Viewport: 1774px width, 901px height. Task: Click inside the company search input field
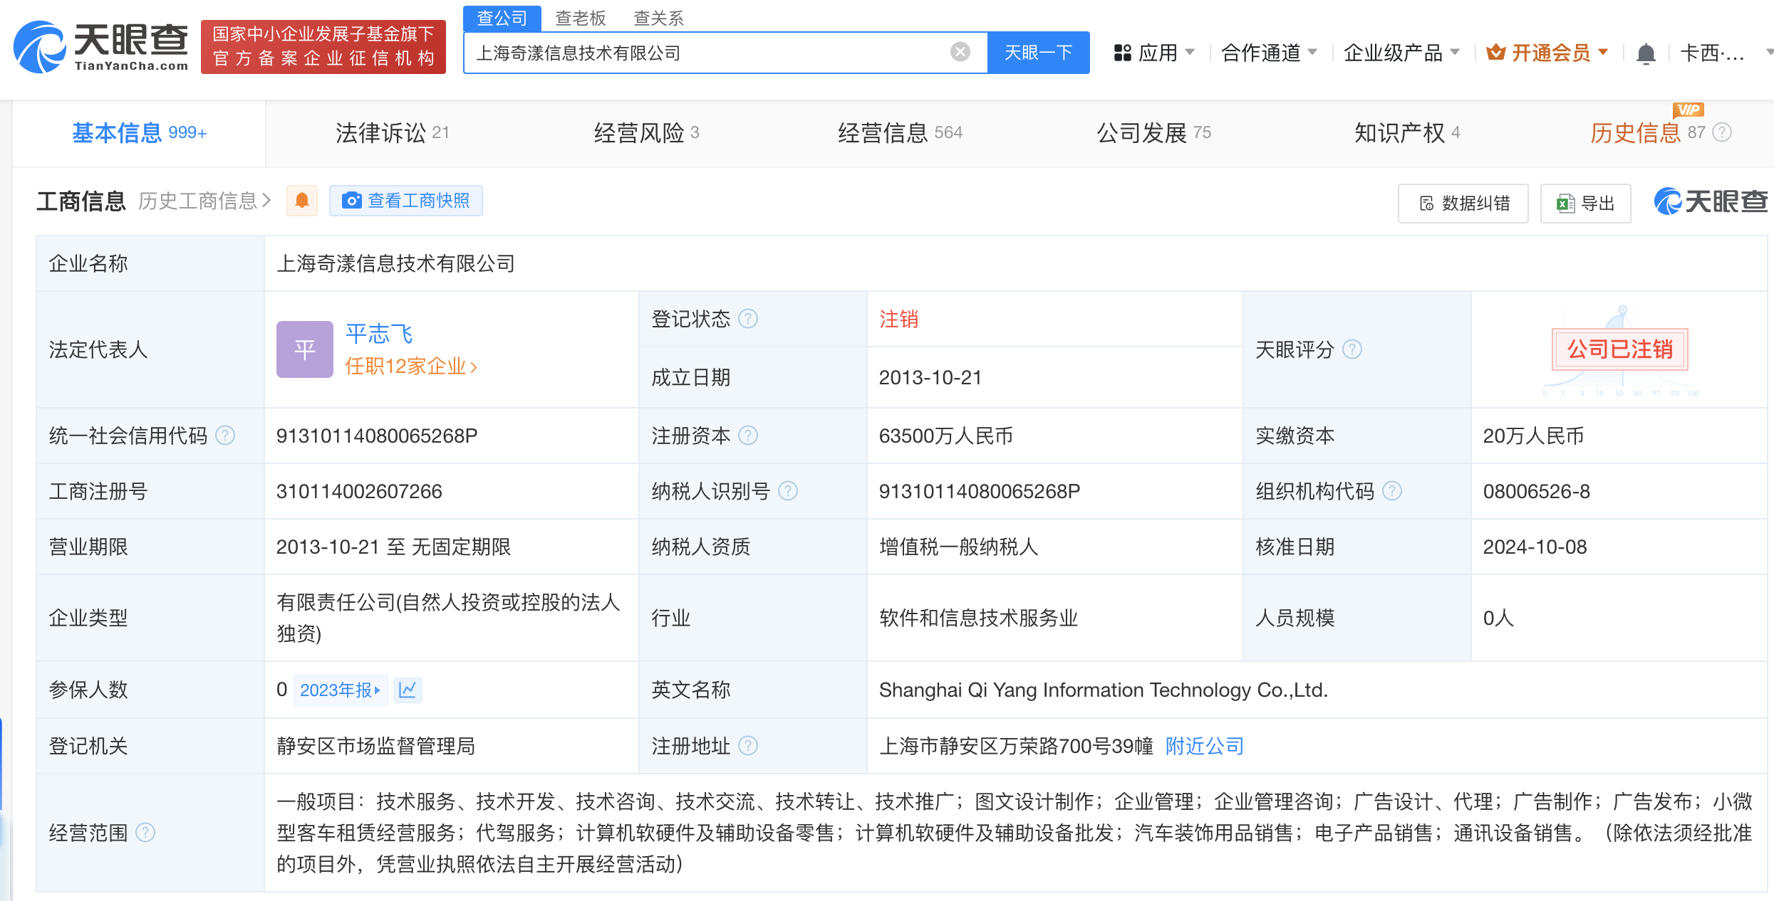[x=712, y=52]
